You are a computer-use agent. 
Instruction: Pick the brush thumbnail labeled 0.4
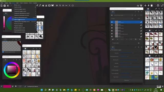point(156,13)
